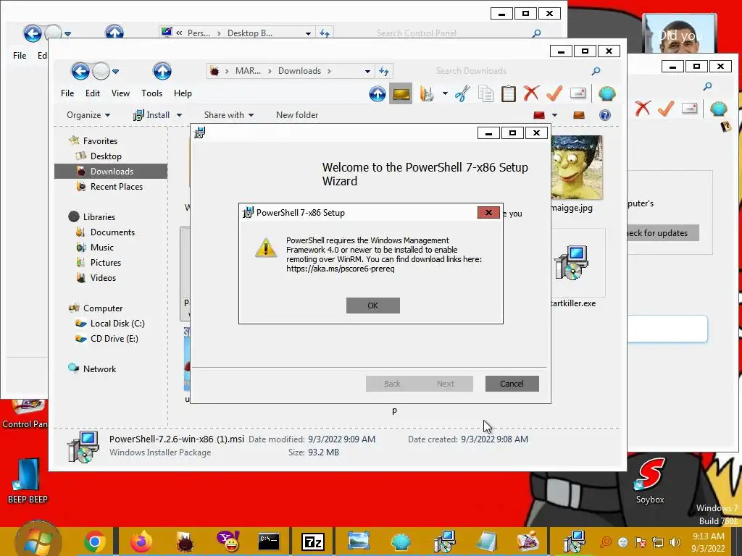Toggle the gold pane icon in Downloads toolbar
Viewport: 742px width, 556px height.
(401, 93)
